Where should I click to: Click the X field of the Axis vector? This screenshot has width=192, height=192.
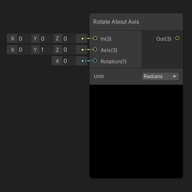pos(24,50)
